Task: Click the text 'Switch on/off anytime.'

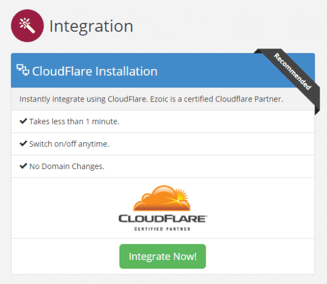Action: pos(69,144)
